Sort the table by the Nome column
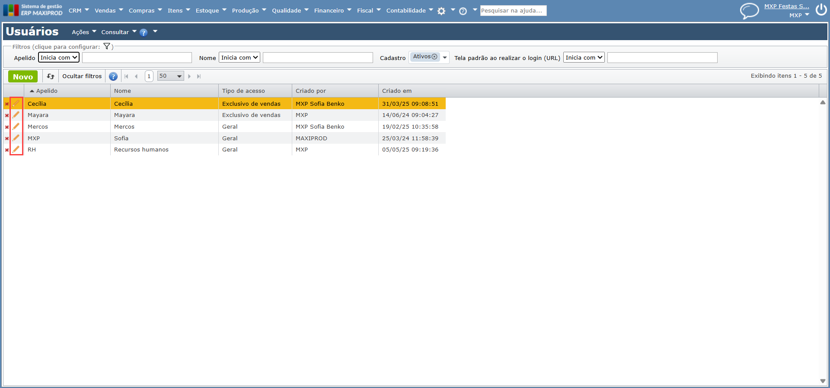This screenshot has width=830, height=388. coord(164,91)
